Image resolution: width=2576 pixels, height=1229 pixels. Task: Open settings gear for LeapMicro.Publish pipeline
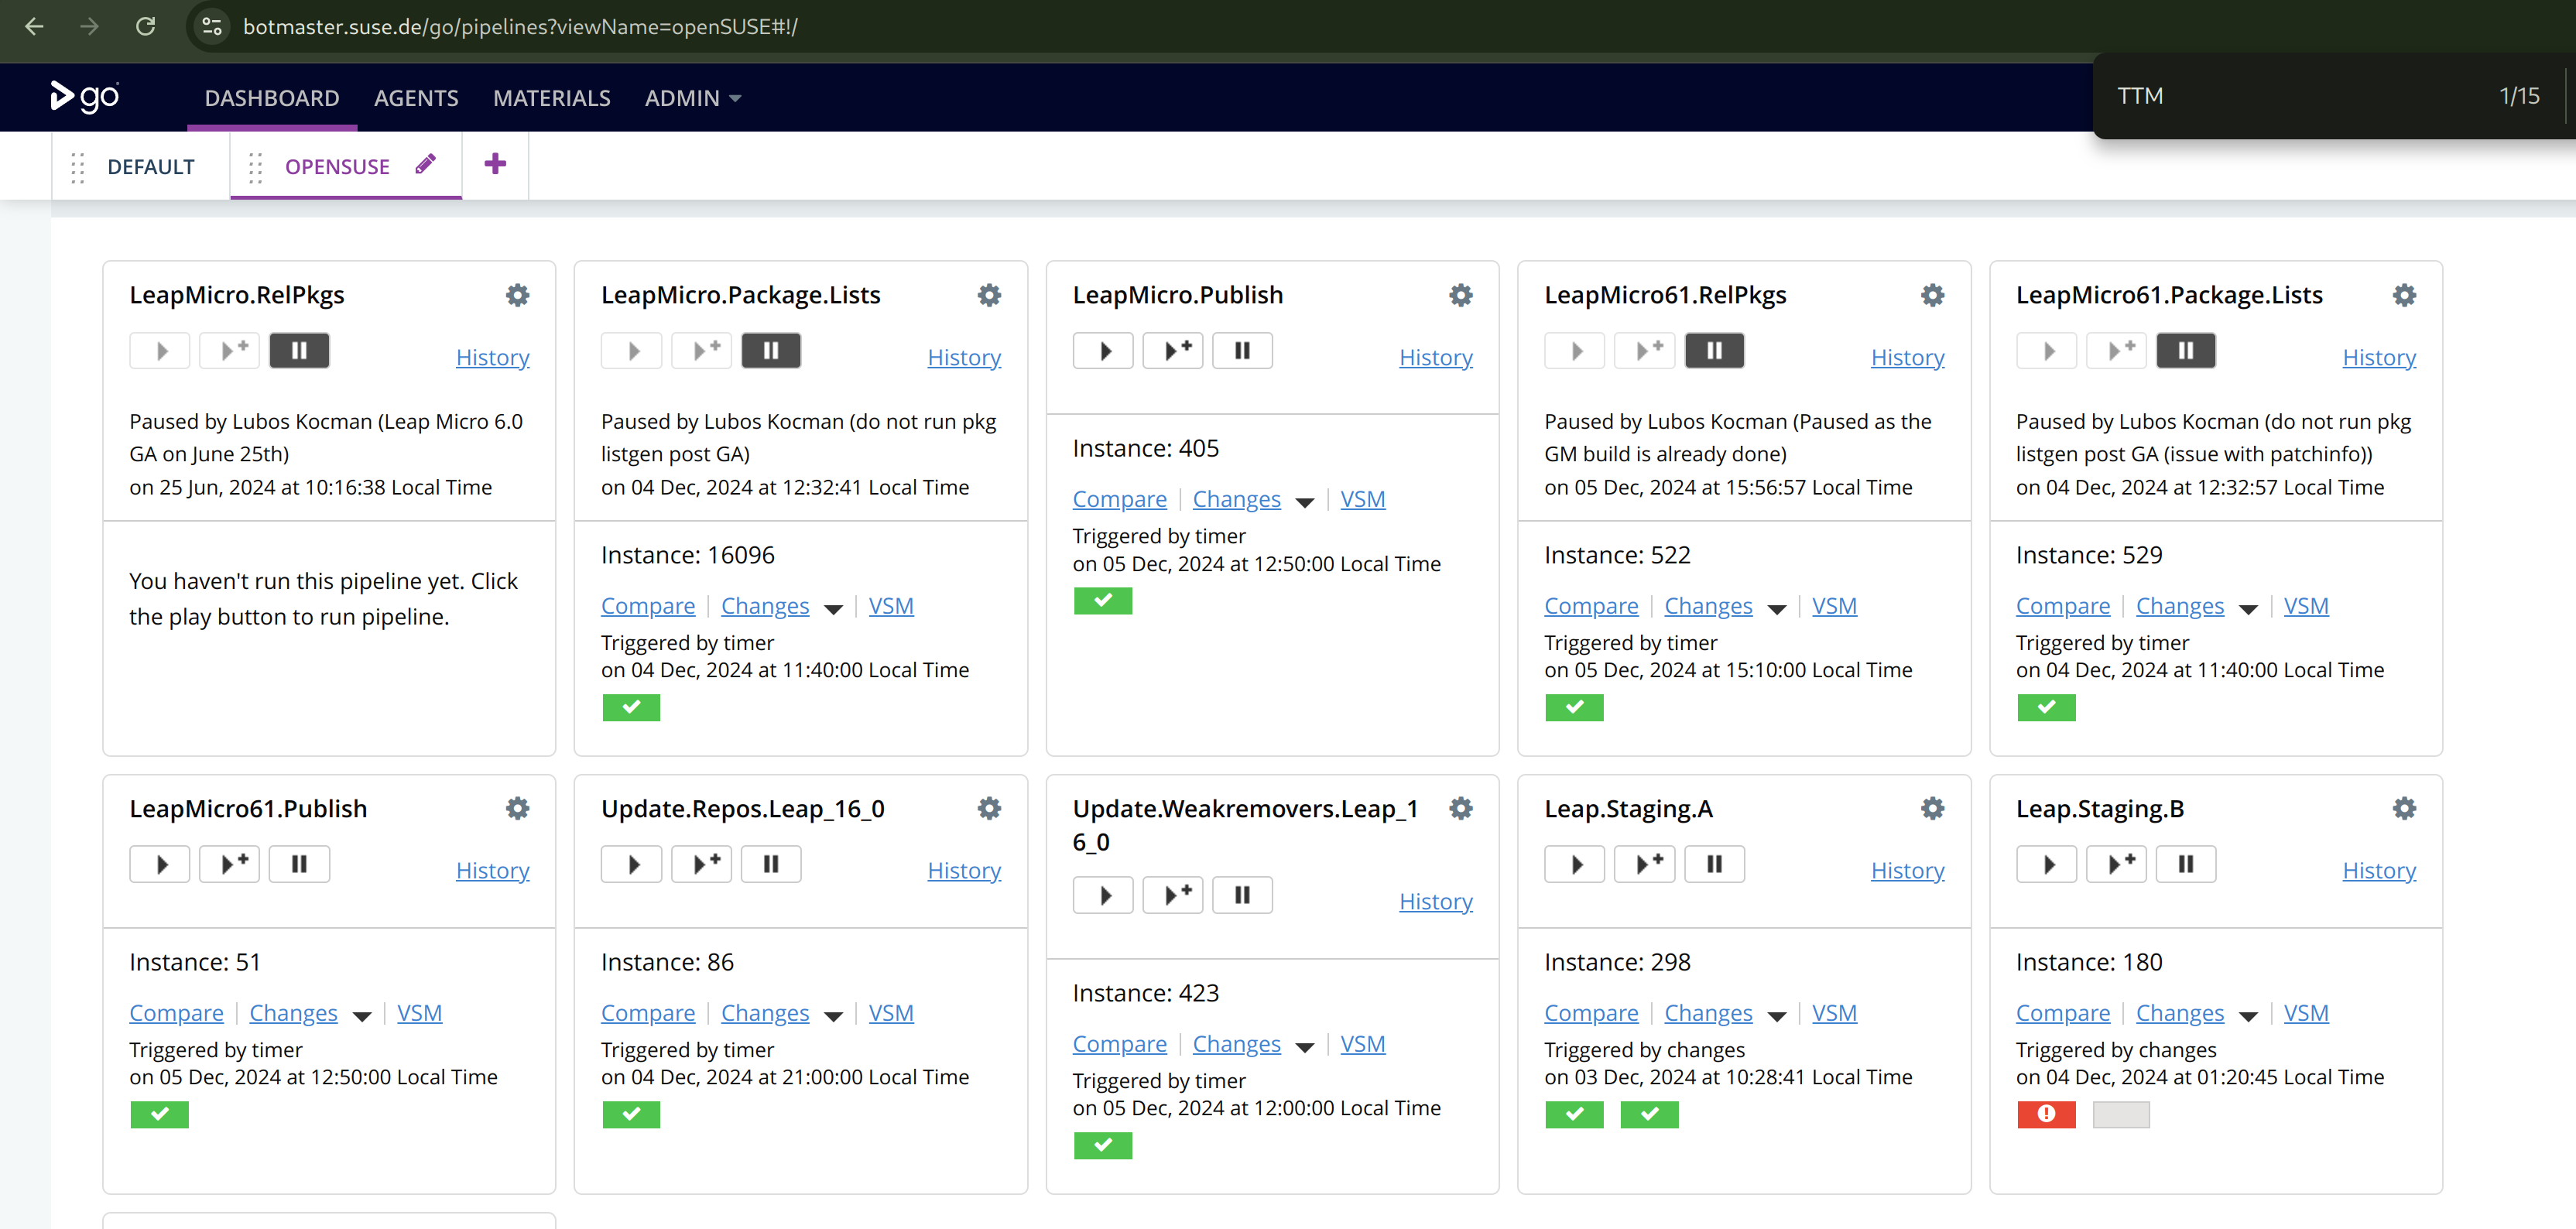click(1460, 295)
